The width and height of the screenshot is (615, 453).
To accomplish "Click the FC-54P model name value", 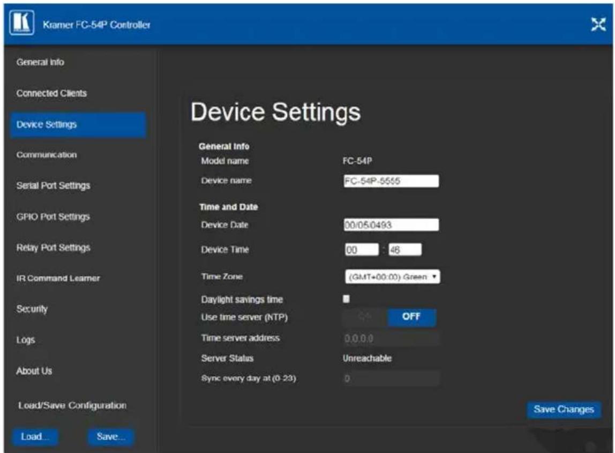I will pyautogui.click(x=357, y=160).
